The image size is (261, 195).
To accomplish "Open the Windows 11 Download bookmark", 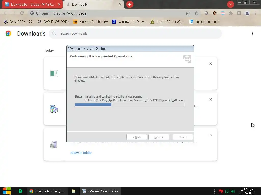I will [x=129, y=22].
